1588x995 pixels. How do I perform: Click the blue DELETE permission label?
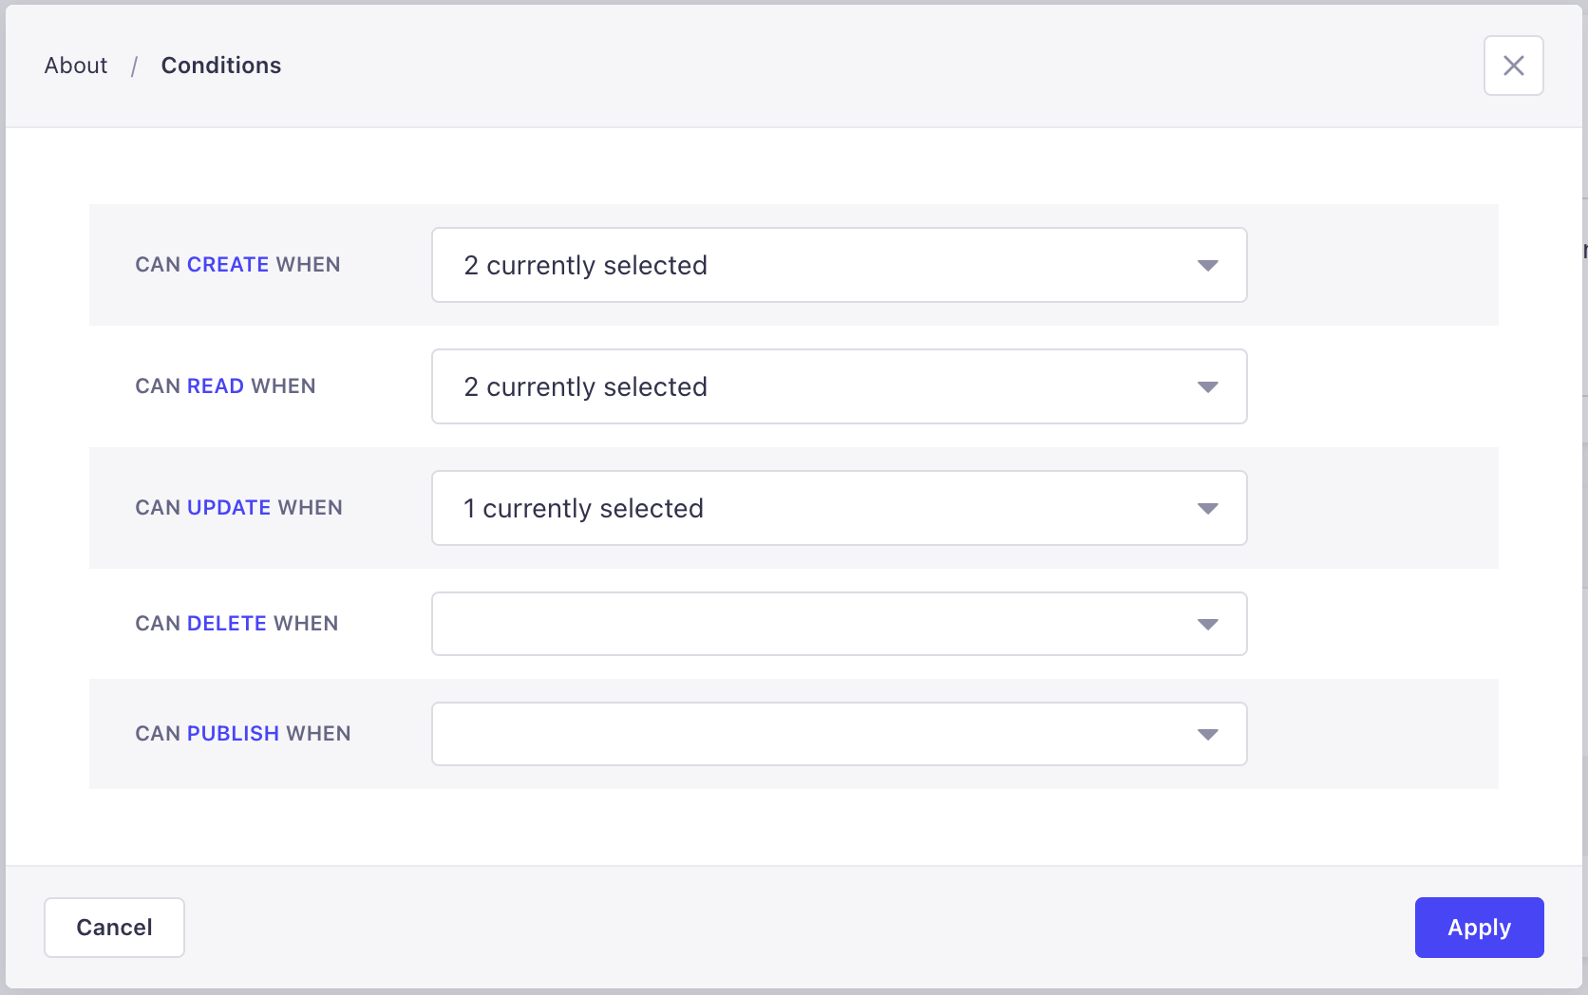(225, 623)
